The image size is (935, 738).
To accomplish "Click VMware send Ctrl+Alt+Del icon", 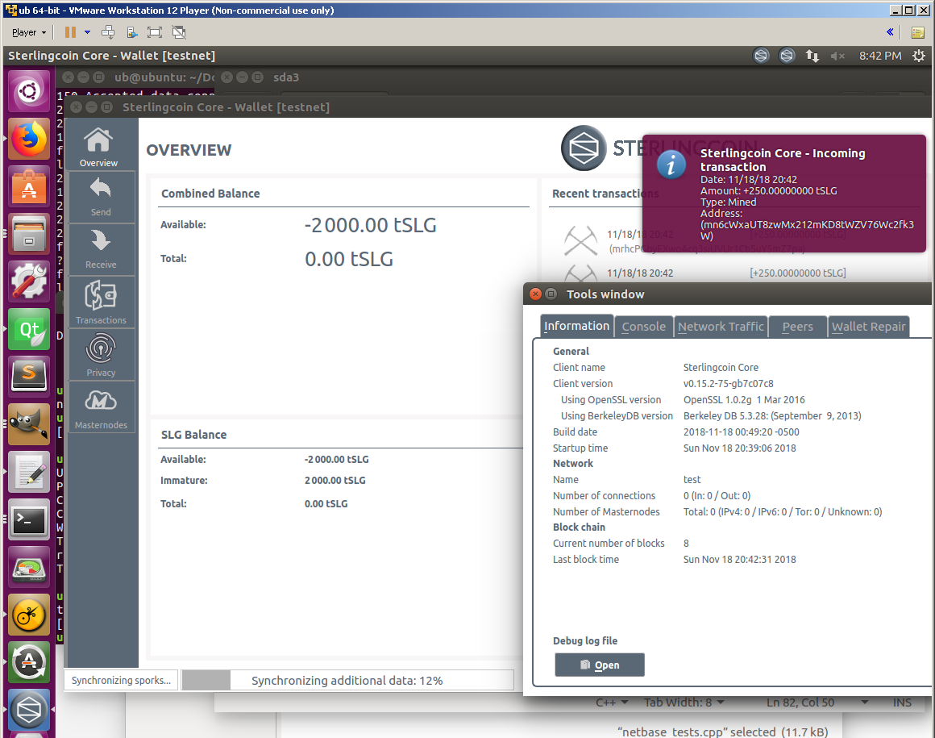I will tap(108, 32).
